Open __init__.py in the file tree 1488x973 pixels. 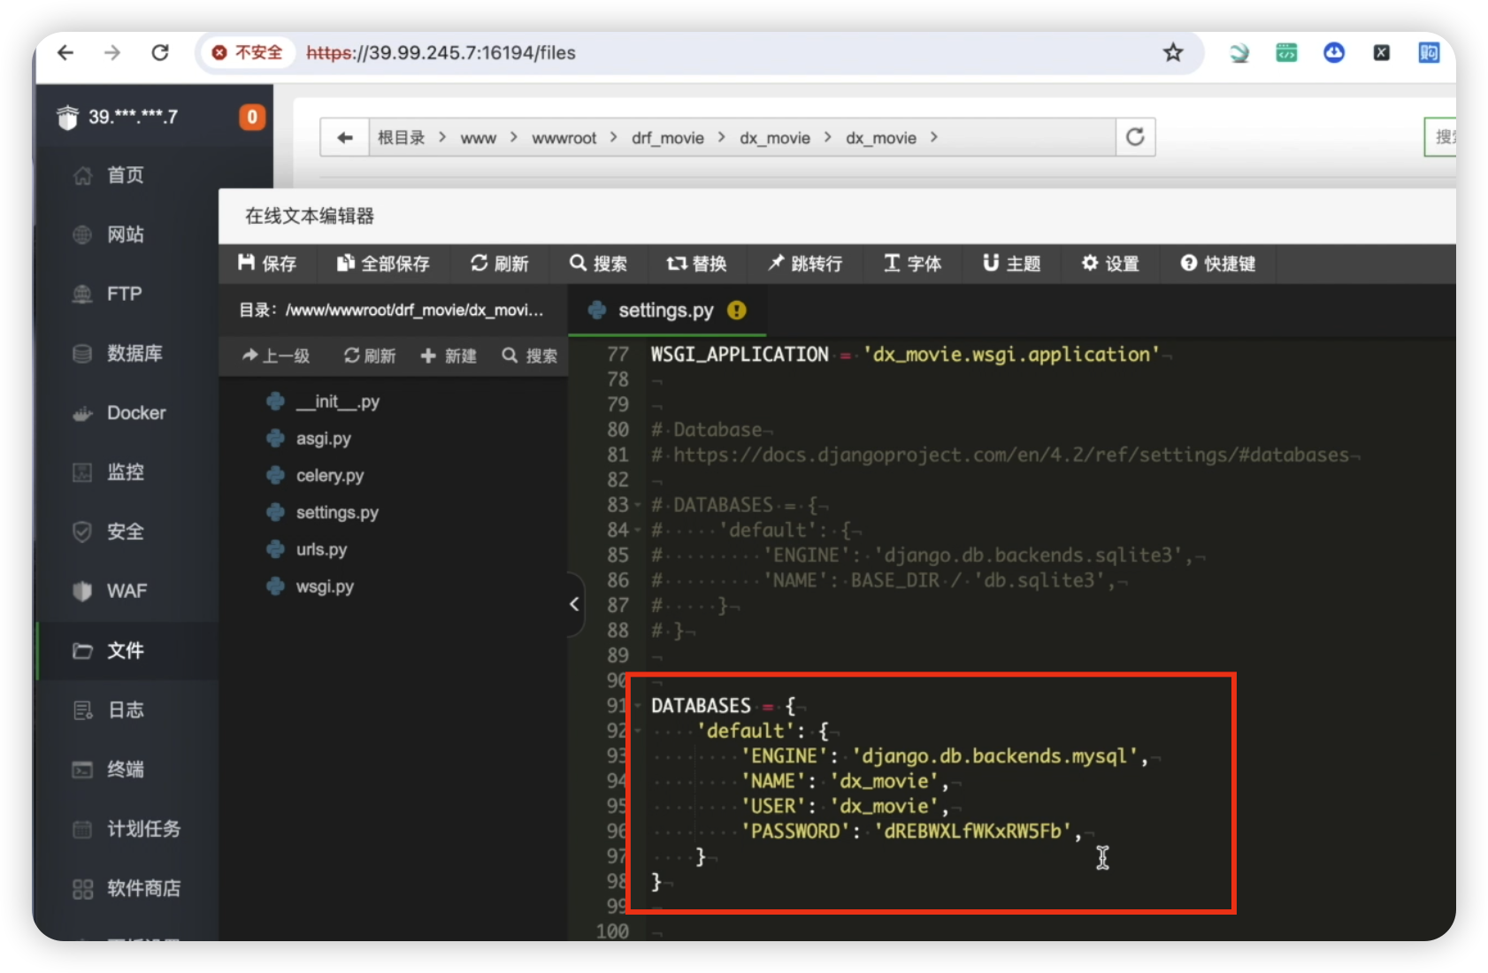(x=338, y=402)
